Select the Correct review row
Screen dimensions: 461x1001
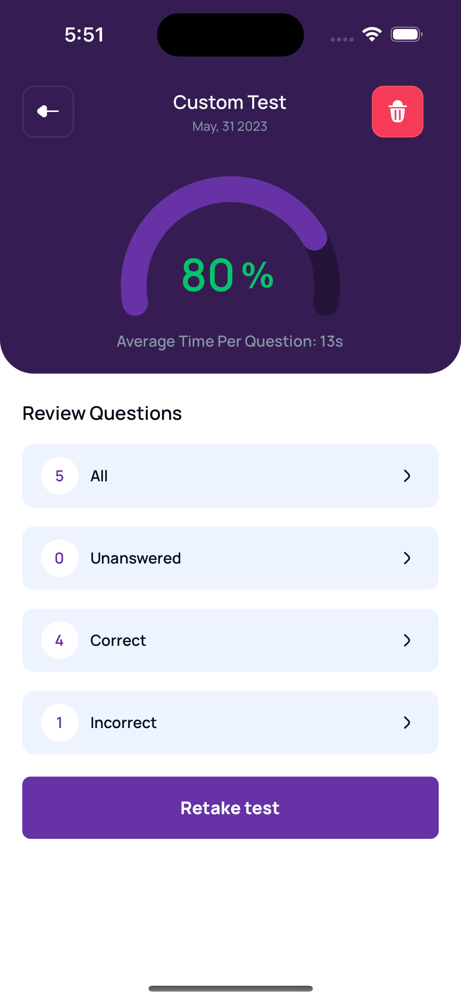click(230, 641)
